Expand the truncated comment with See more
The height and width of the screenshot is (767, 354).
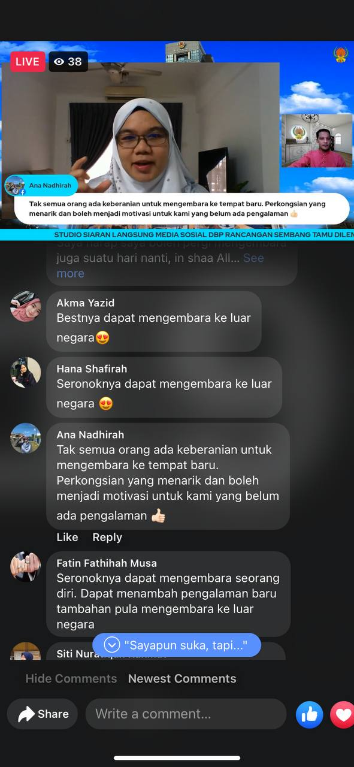(160, 265)
